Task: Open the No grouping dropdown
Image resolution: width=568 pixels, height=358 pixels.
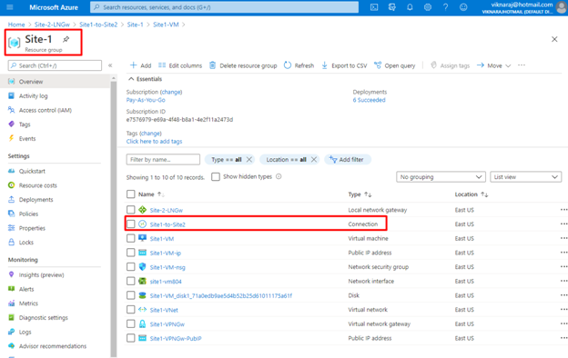Action: pos(441,177)
